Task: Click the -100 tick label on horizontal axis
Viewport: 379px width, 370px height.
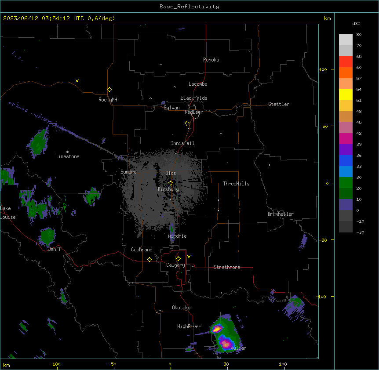Action: click(55, 364)
